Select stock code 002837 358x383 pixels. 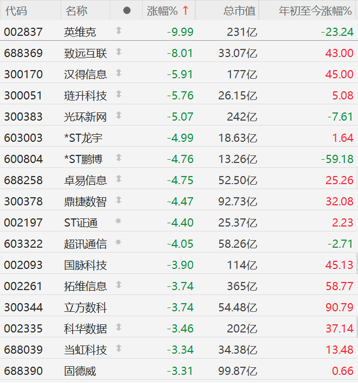[x=23, y=32]
